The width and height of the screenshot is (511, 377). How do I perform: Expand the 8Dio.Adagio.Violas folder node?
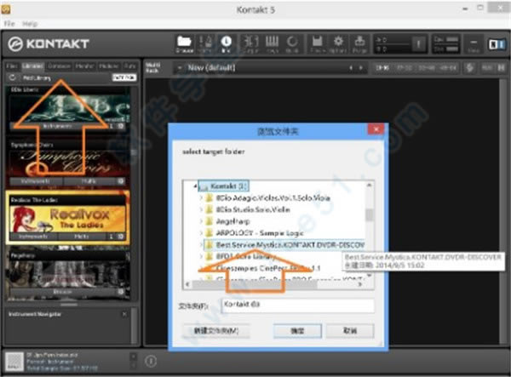(201, 198)
